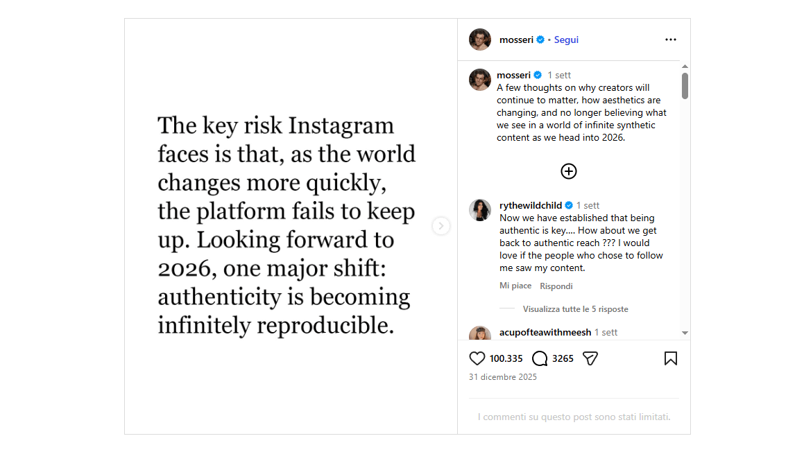
Task: Reply to rythewildchild's comment via Rispondi
Action: click(x=556, y=286)
